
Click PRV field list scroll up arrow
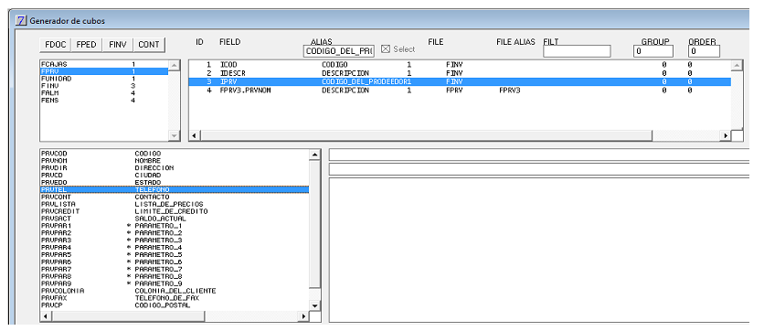click(x=314, y=155)
